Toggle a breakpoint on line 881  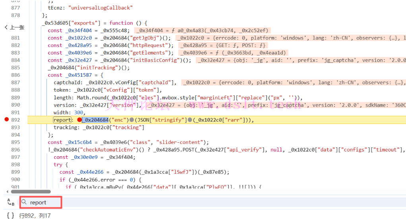pyautogui.click(x=15, y=38)
